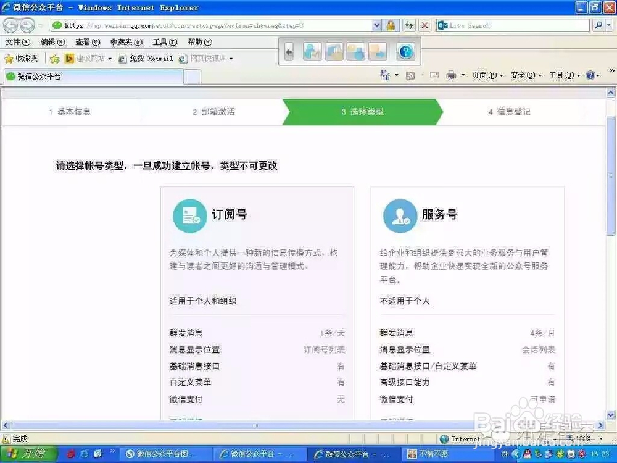Click the CH language indicator in tray
The height and width of the screenshot is (463, 617).
505,454
